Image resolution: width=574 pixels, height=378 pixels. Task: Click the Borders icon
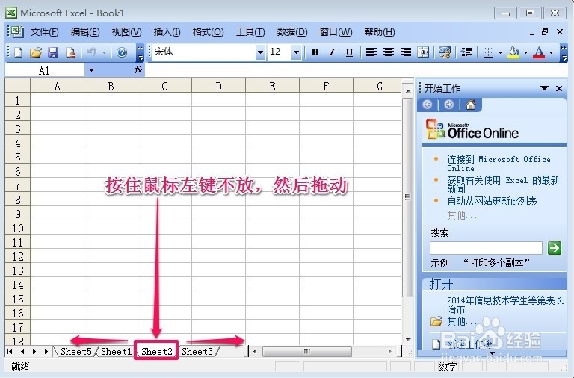pos(488,52)
